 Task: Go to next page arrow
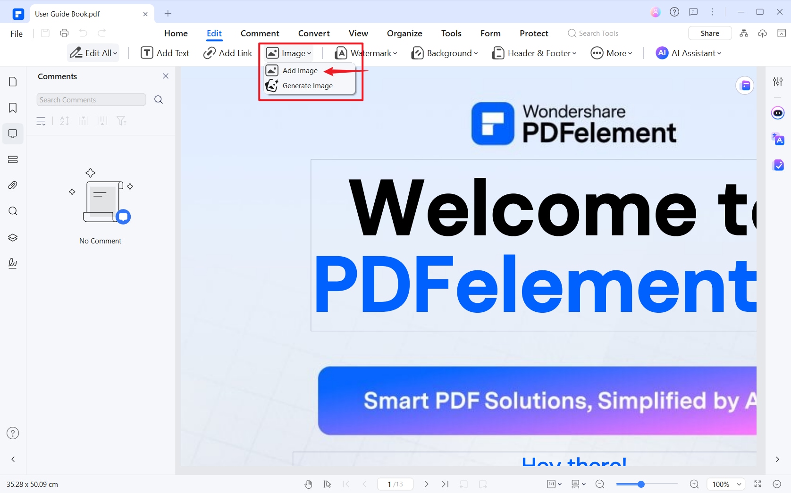pyautogui.click(x=426, y=484)
